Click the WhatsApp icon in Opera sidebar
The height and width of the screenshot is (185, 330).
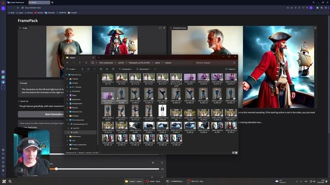[x=3, y=77]
